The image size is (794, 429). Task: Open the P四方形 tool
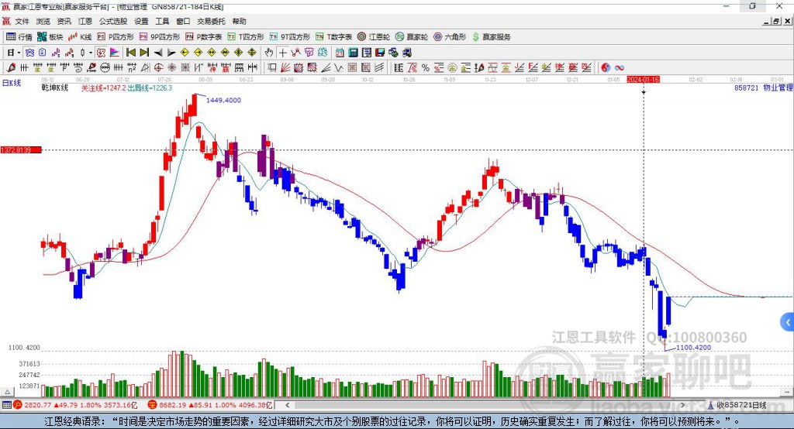(x=116, y=37)
